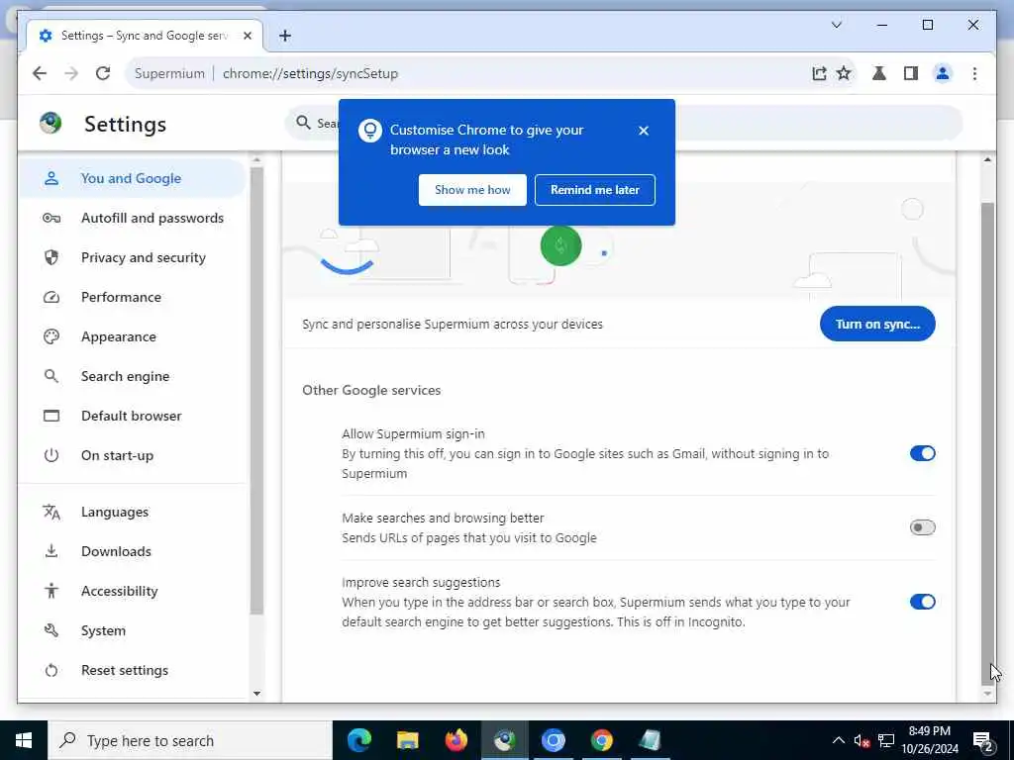The width and height of the screenshot is (1014, 760).
Task: Open Google Chrome from taskbar
Action: [x=601, y=740]
